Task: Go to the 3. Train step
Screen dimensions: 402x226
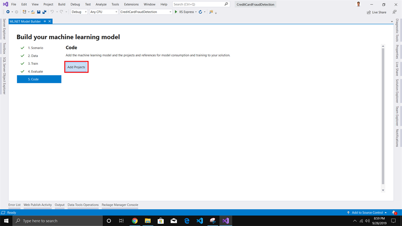Action: pyautogui.click(x=33, y=64)
